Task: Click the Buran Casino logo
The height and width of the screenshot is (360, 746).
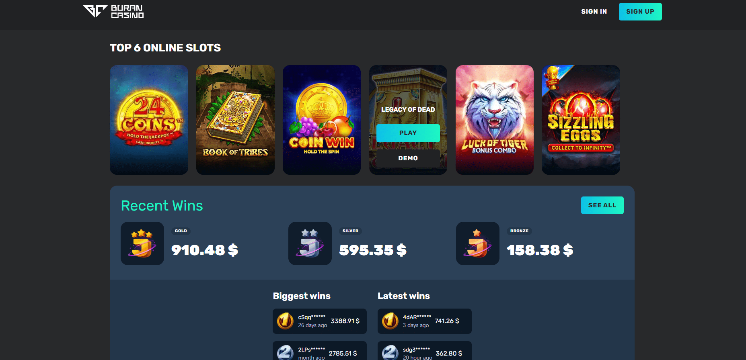Action: (x=113, y=12)
